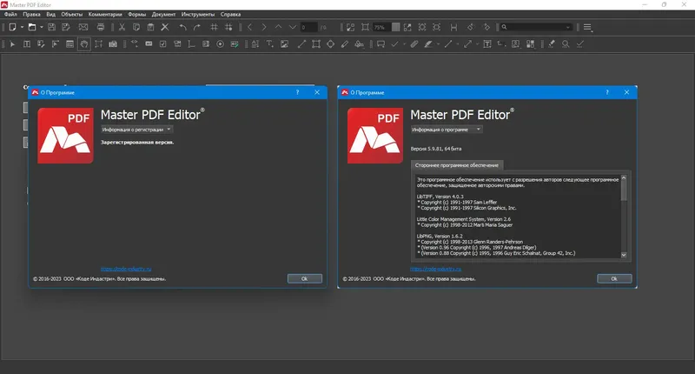
Task: Click the search magnifier icon in lower toolbar
Action: 566,43
